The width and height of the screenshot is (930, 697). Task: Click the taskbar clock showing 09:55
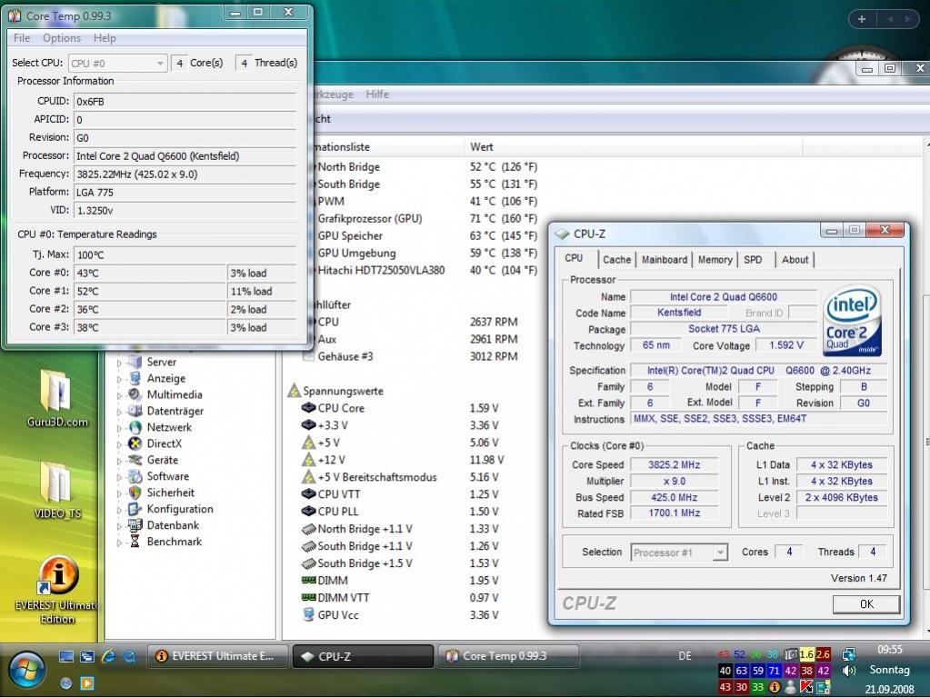tap(890, 650)
